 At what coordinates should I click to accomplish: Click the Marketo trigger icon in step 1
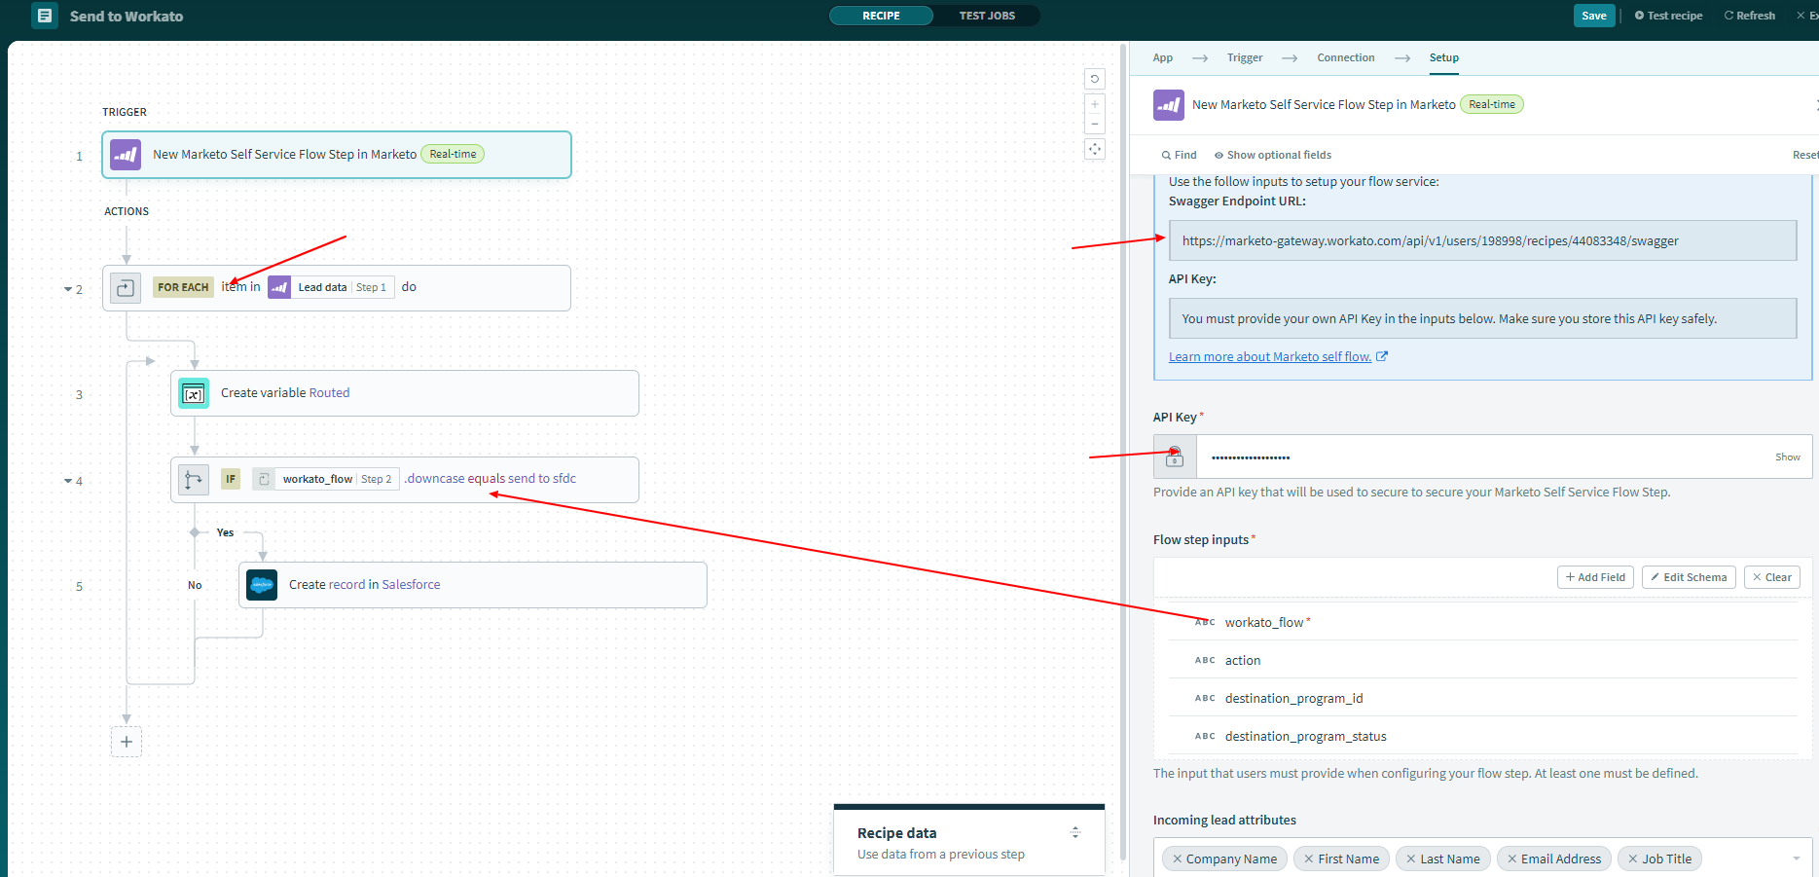tap(126, 155)
